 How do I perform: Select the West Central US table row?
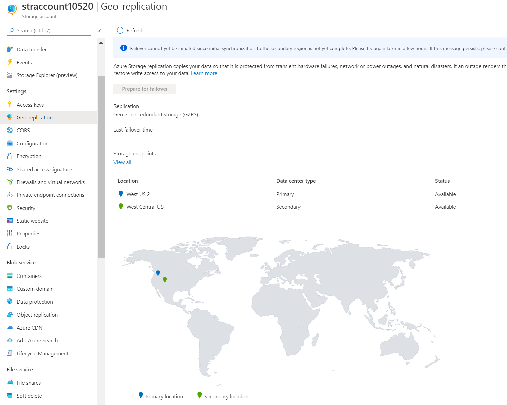pos(310,207)
